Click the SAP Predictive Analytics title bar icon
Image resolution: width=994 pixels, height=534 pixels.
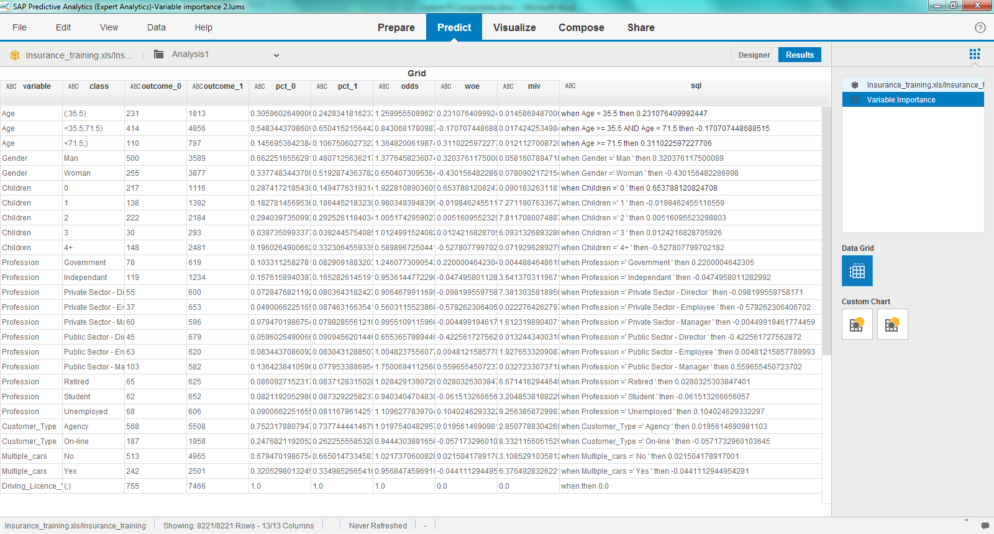click(5, 6)
